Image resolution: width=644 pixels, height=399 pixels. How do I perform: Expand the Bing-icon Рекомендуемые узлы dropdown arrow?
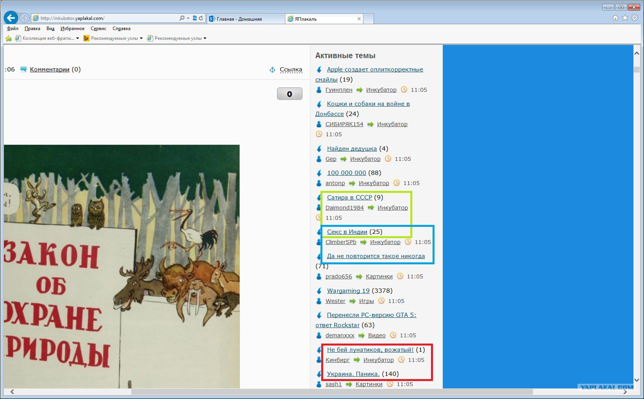141,38
